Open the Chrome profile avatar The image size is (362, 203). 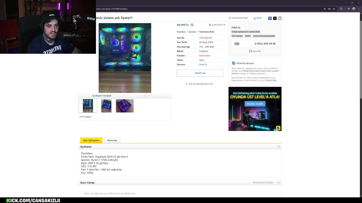tap(354, 9)
